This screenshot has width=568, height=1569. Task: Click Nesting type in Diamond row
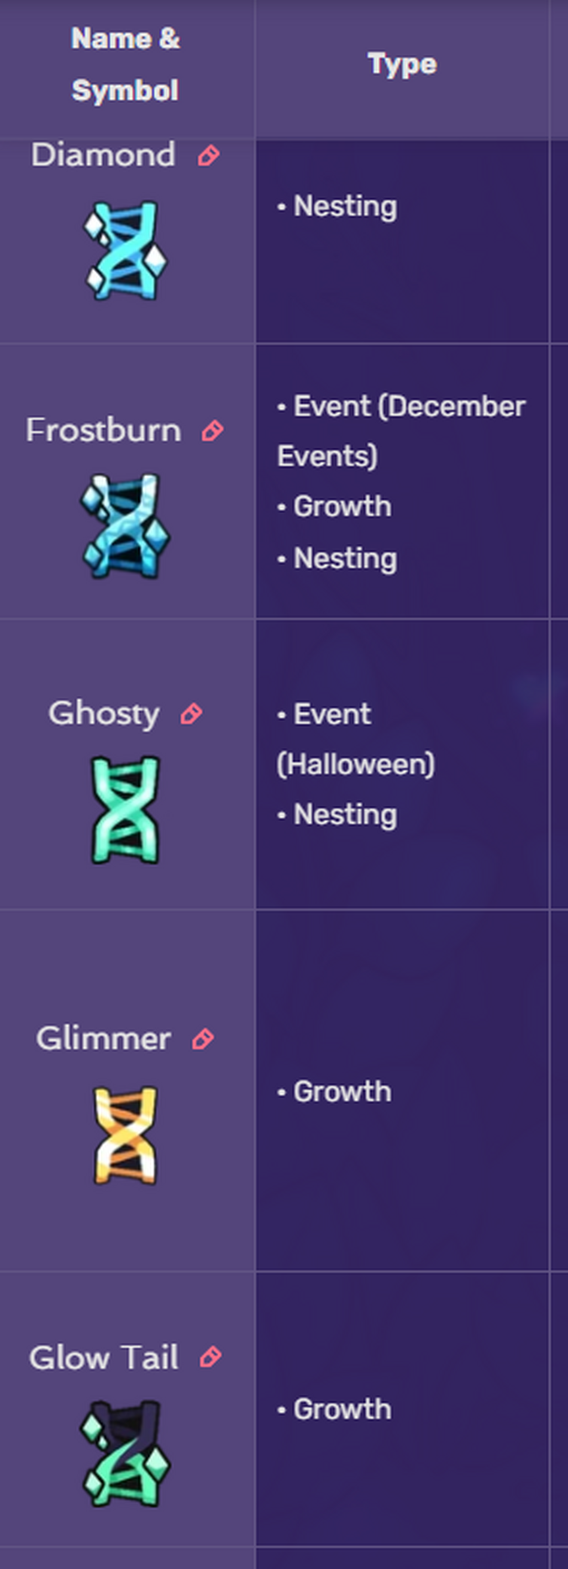pos(345,207)
